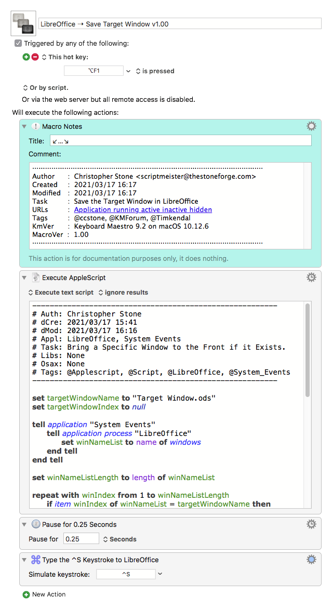Click the green plus beside New Action
332x609 pixels.
click(x=26, y=594)
